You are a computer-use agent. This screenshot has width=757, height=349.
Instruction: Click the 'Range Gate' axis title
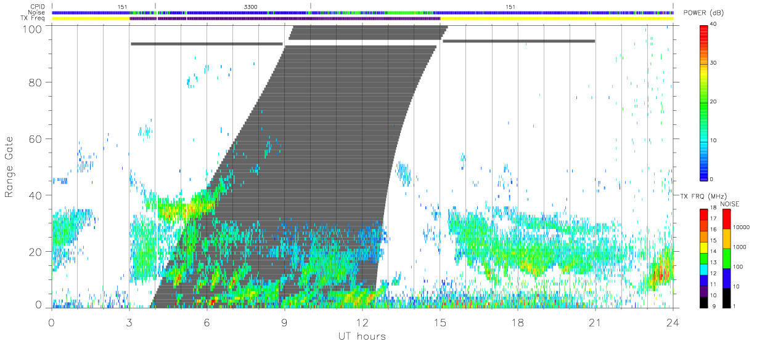click(x=10, y=167)
